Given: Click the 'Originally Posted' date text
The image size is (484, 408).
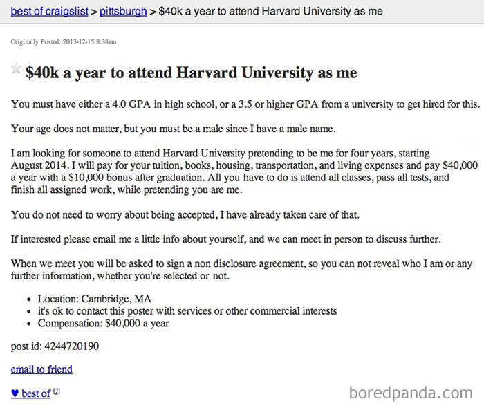Looking at the screenshot, I should point(64,41).
